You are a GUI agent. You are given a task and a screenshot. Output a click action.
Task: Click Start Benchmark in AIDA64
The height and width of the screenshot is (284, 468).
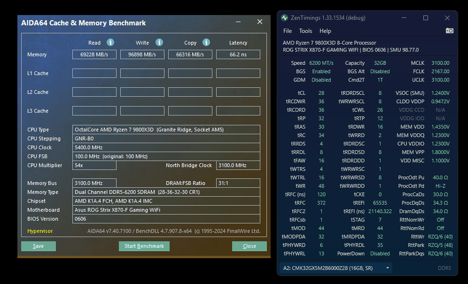pos(144,246)
